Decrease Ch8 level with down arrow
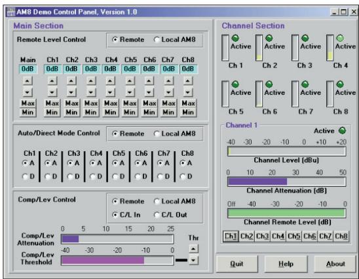Viewport: 359px width, 279px height. click(x=188, y=92)
